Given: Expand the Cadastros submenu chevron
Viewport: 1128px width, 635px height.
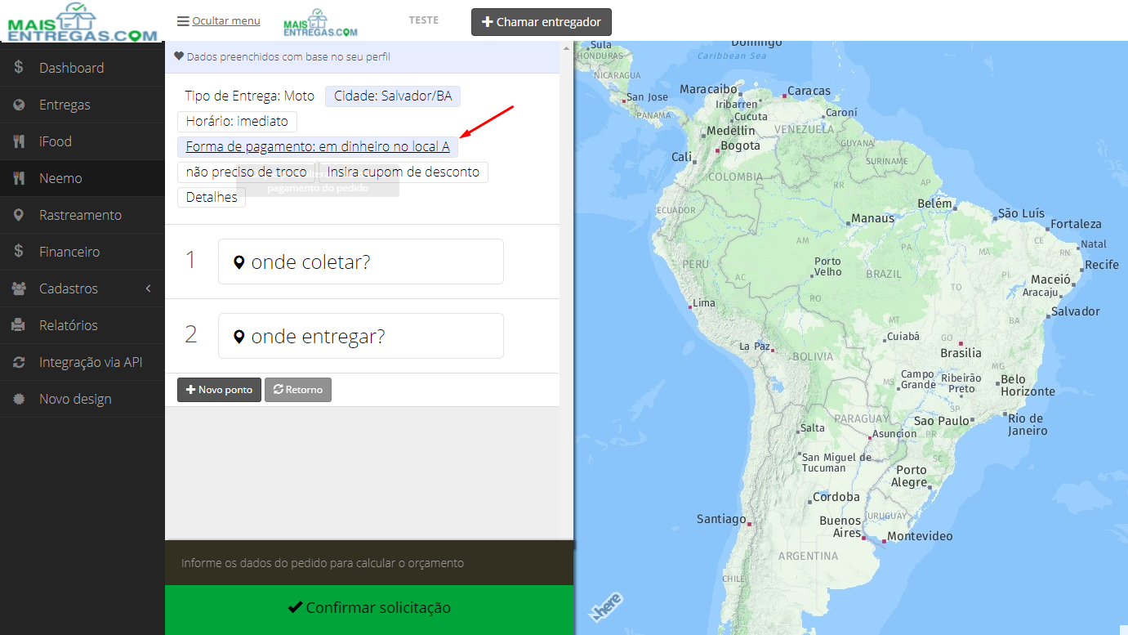Looking at the screenshot, I should tap(149, 288).
